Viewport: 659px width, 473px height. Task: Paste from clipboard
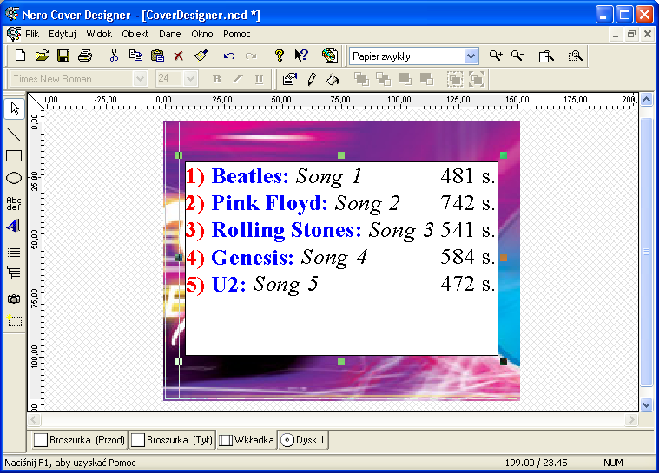(x=157, y=56)
